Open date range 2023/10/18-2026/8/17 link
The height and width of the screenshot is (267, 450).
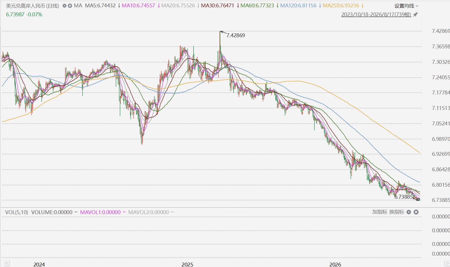tap(376, 15)
